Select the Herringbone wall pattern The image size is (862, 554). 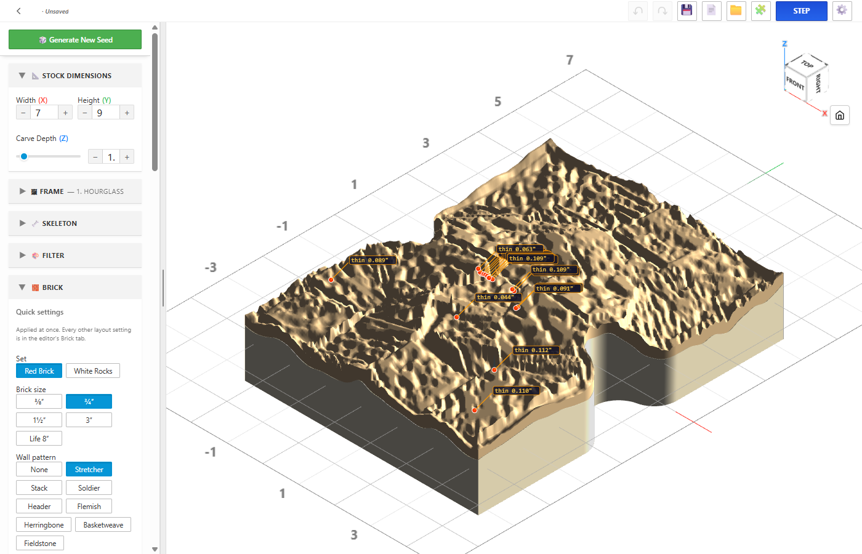pos(44,524)
